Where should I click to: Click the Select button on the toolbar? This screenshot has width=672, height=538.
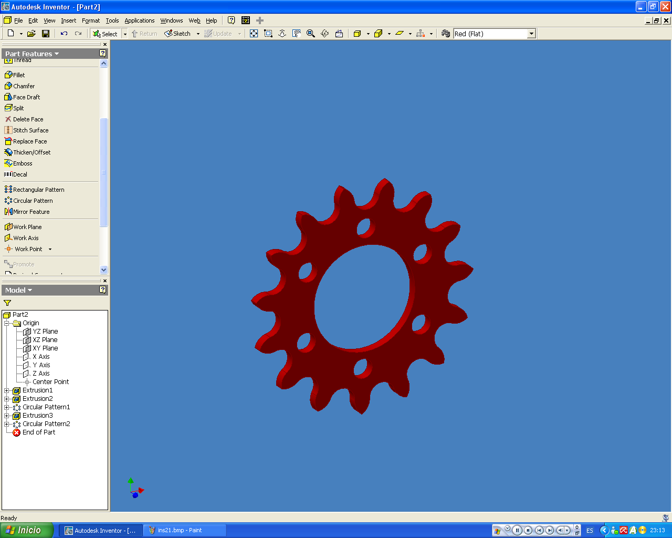point(104,33)
